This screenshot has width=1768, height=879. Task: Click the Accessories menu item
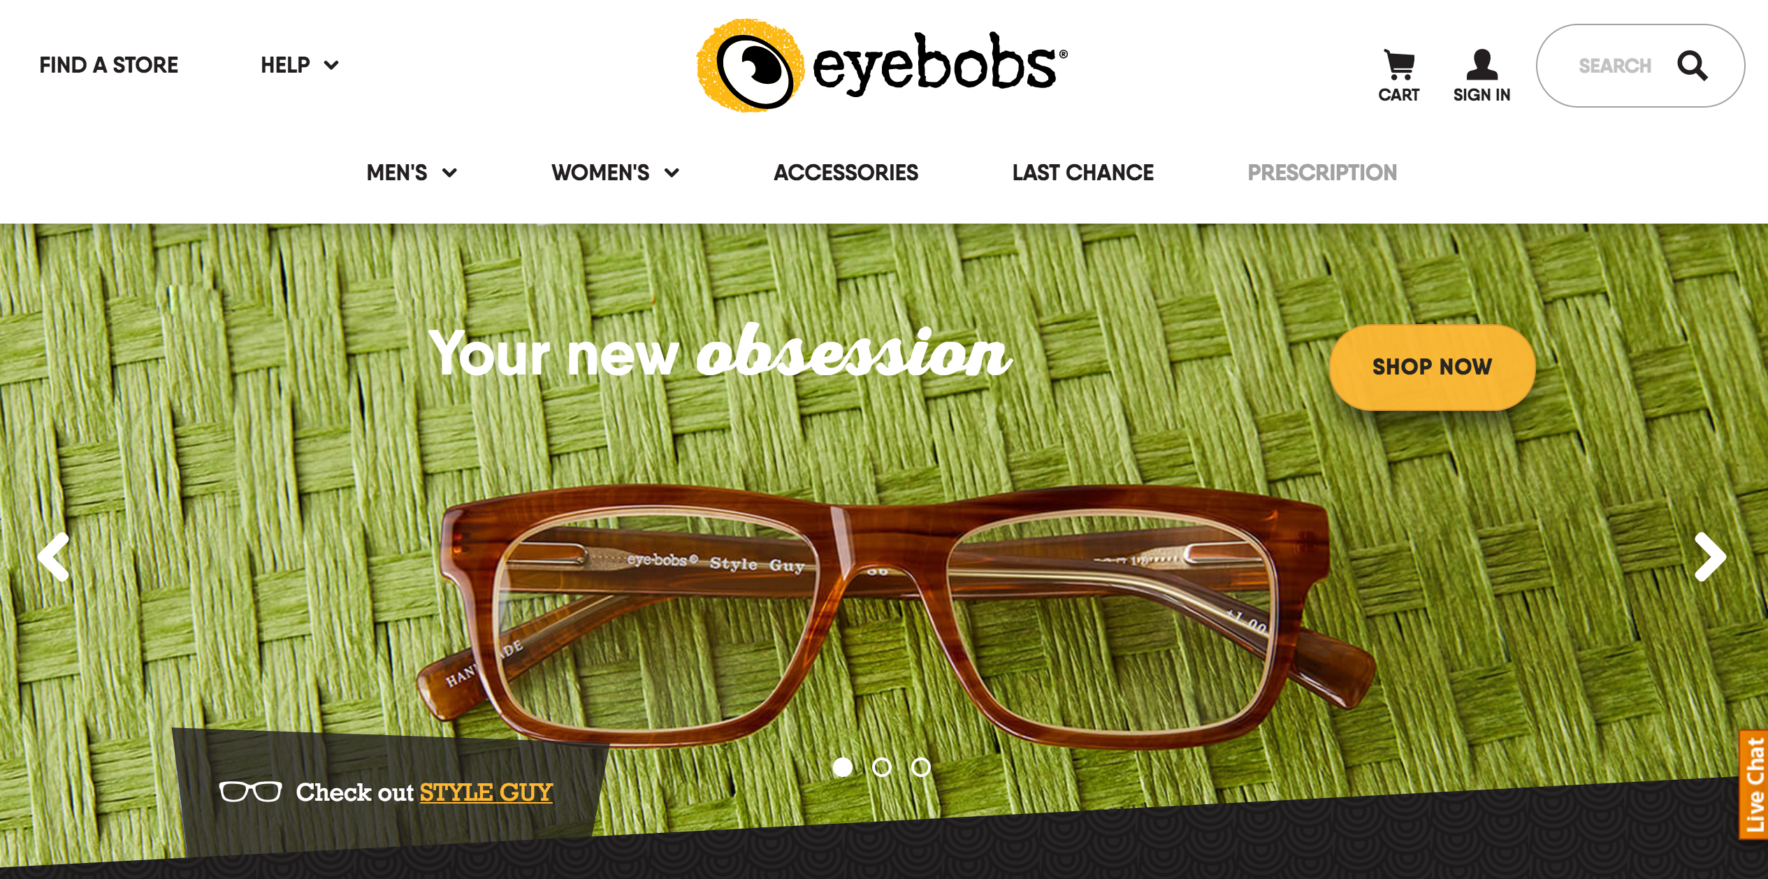point(845,173)
